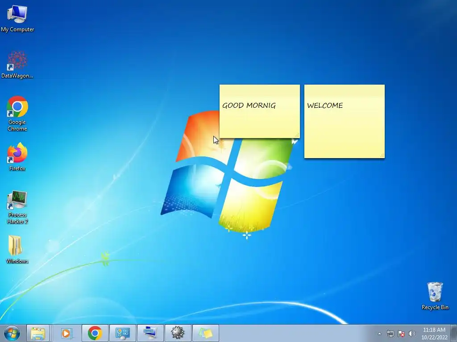Click the WELCOME note's resize grip
The image size is (457, 342).
pos(382,155)
